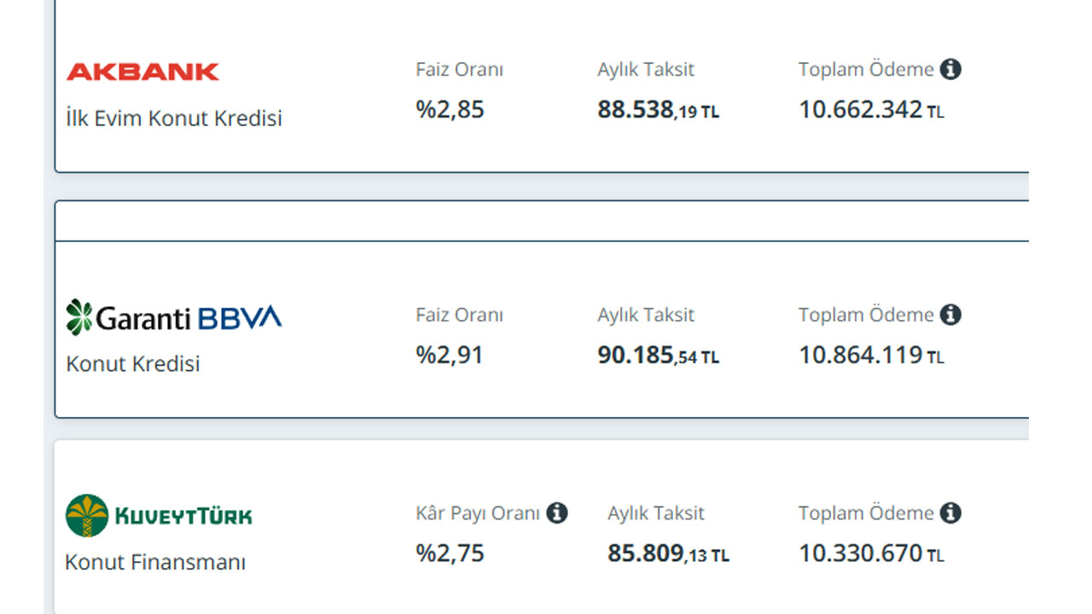Click Kuveyt Türk total 10.330.670 TL
1092x614 pixels.
(871, 553)
